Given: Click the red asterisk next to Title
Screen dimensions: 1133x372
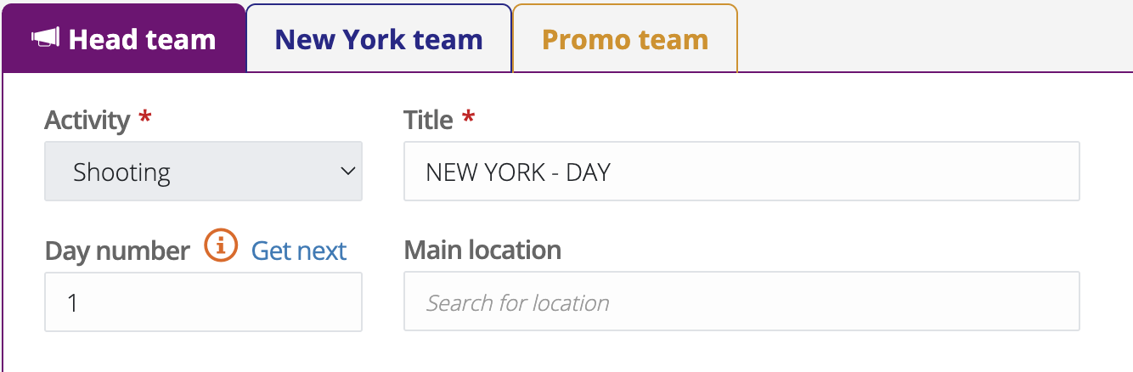Looking at the screenshot, I should tap(467, 119).
